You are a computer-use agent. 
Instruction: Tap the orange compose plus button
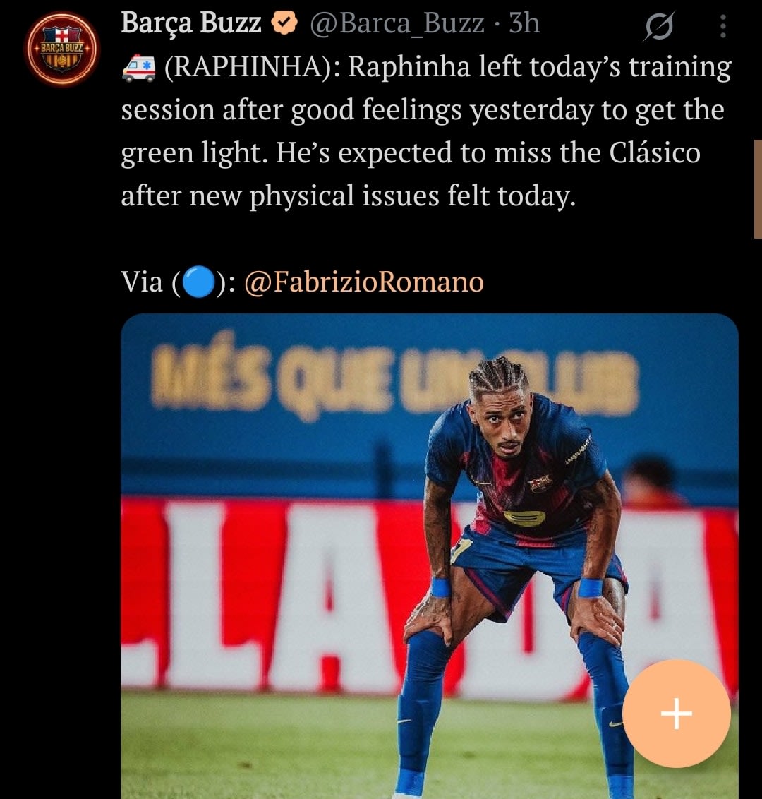(676, 713)
